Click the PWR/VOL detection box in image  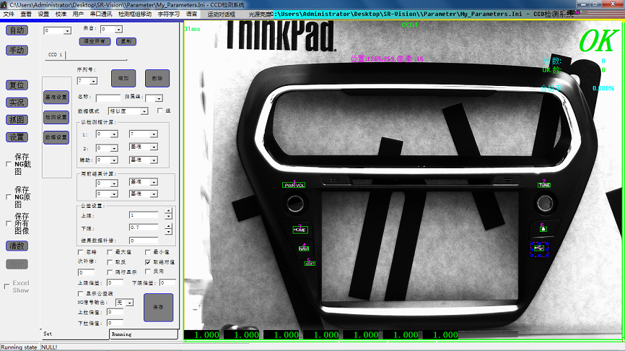294,186
